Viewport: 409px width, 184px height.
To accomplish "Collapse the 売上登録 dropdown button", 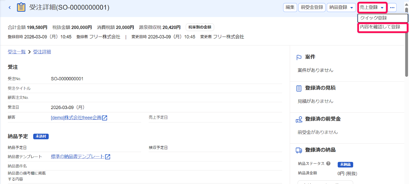I will [372, 7].
